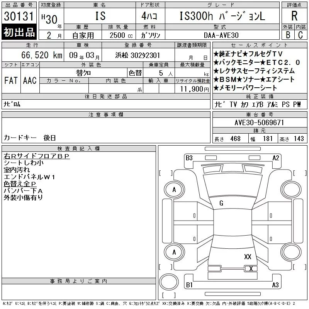
Task: Select the exterior color "替クロ"
Action: (x=83, y=73)
